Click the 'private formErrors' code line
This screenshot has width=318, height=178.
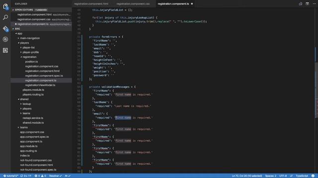pyautogui.click(x=106, y=37)
